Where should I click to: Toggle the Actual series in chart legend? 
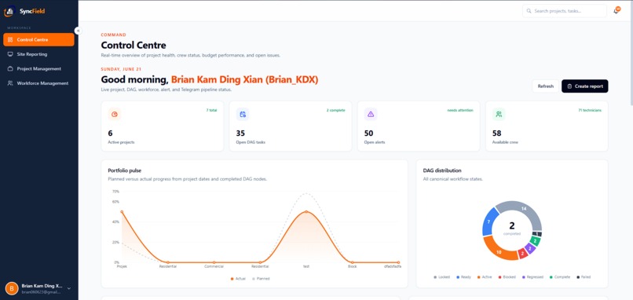coord(238,279)
